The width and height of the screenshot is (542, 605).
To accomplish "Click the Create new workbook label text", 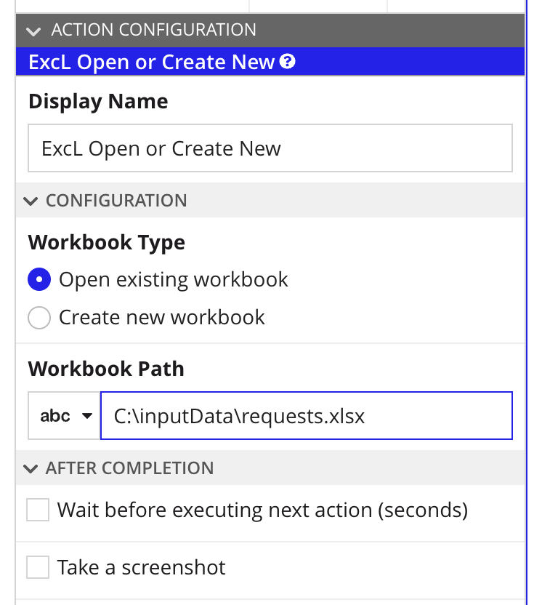I will (x=162, y=318).
